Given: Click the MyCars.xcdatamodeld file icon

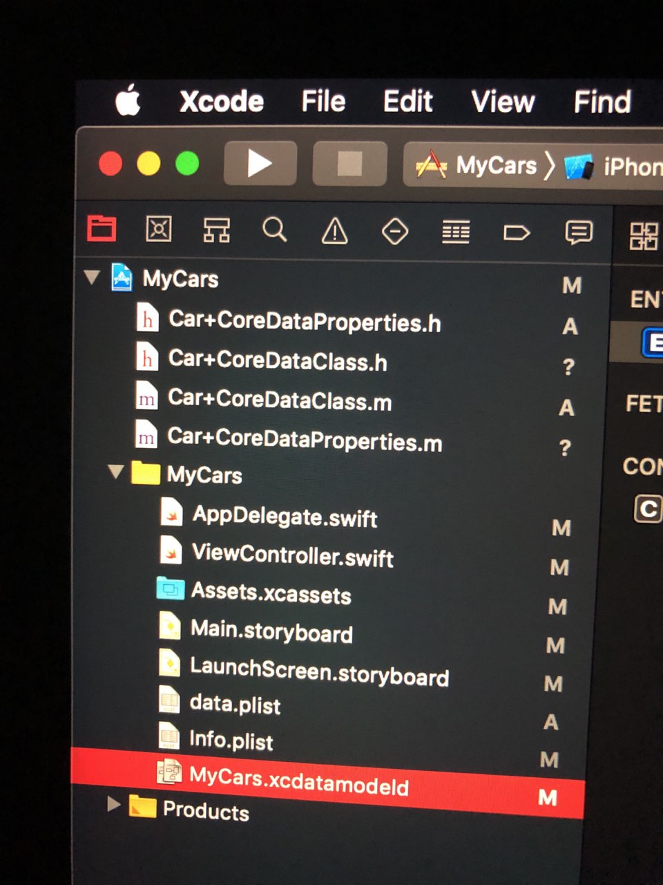Looking at the screenshot, I should coord(169,772).
